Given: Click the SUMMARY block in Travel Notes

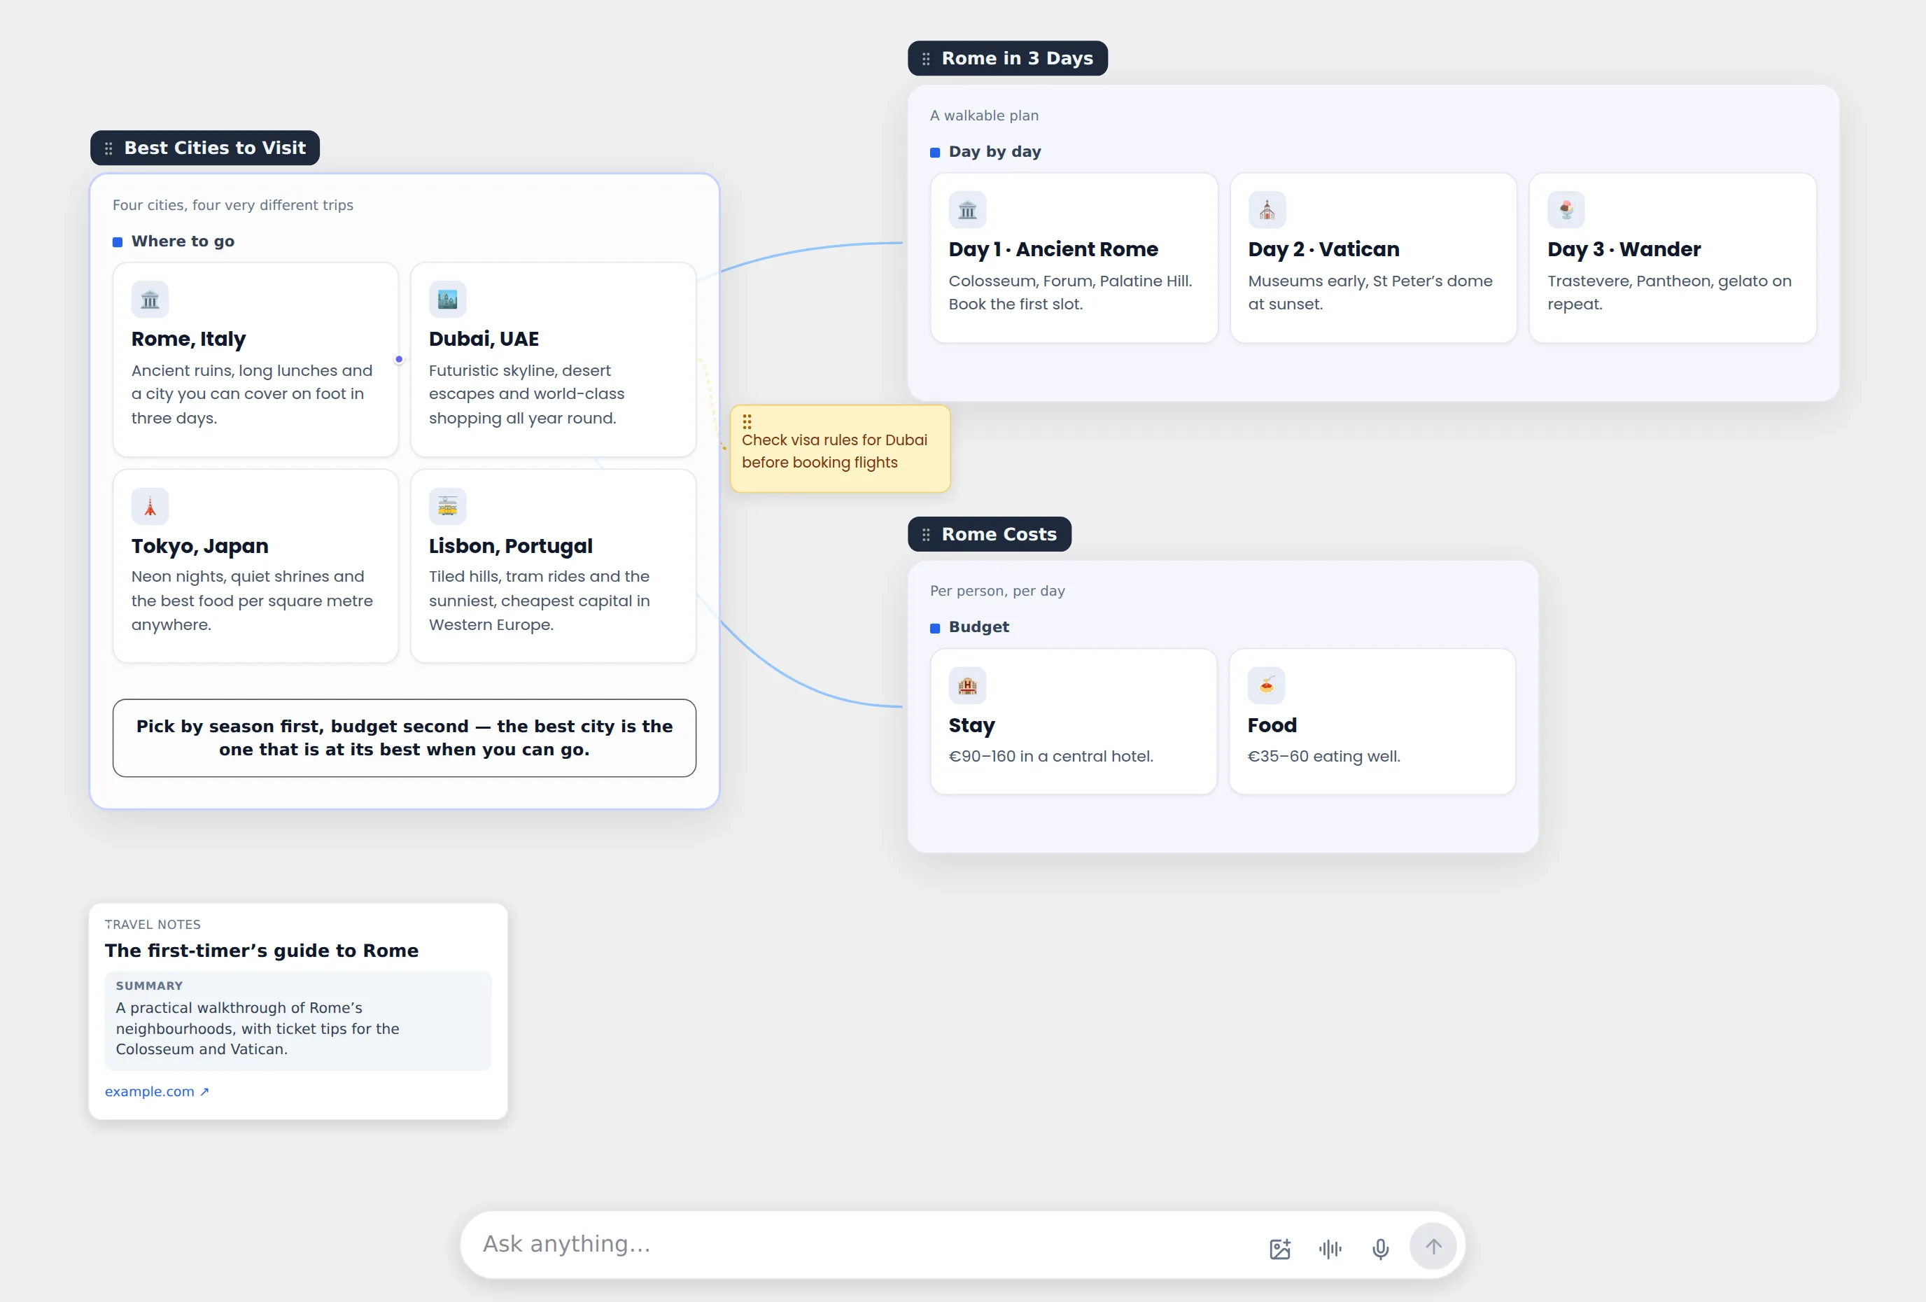Looking at the screenshot, I should (x=298, y=1020).
